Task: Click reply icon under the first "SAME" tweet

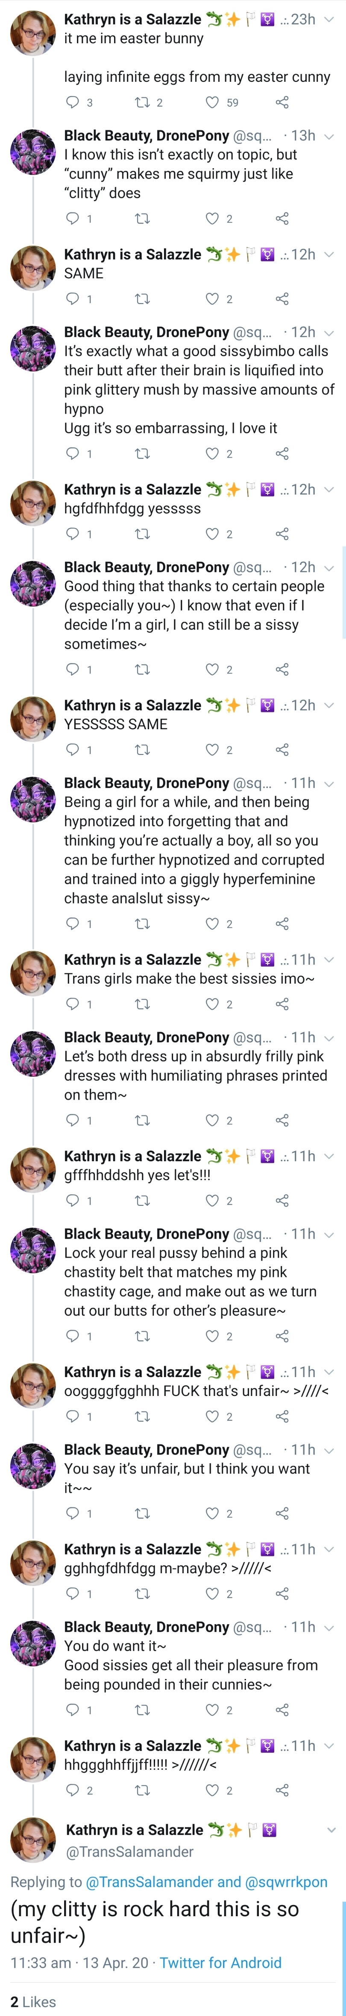Action: point(73,299)
